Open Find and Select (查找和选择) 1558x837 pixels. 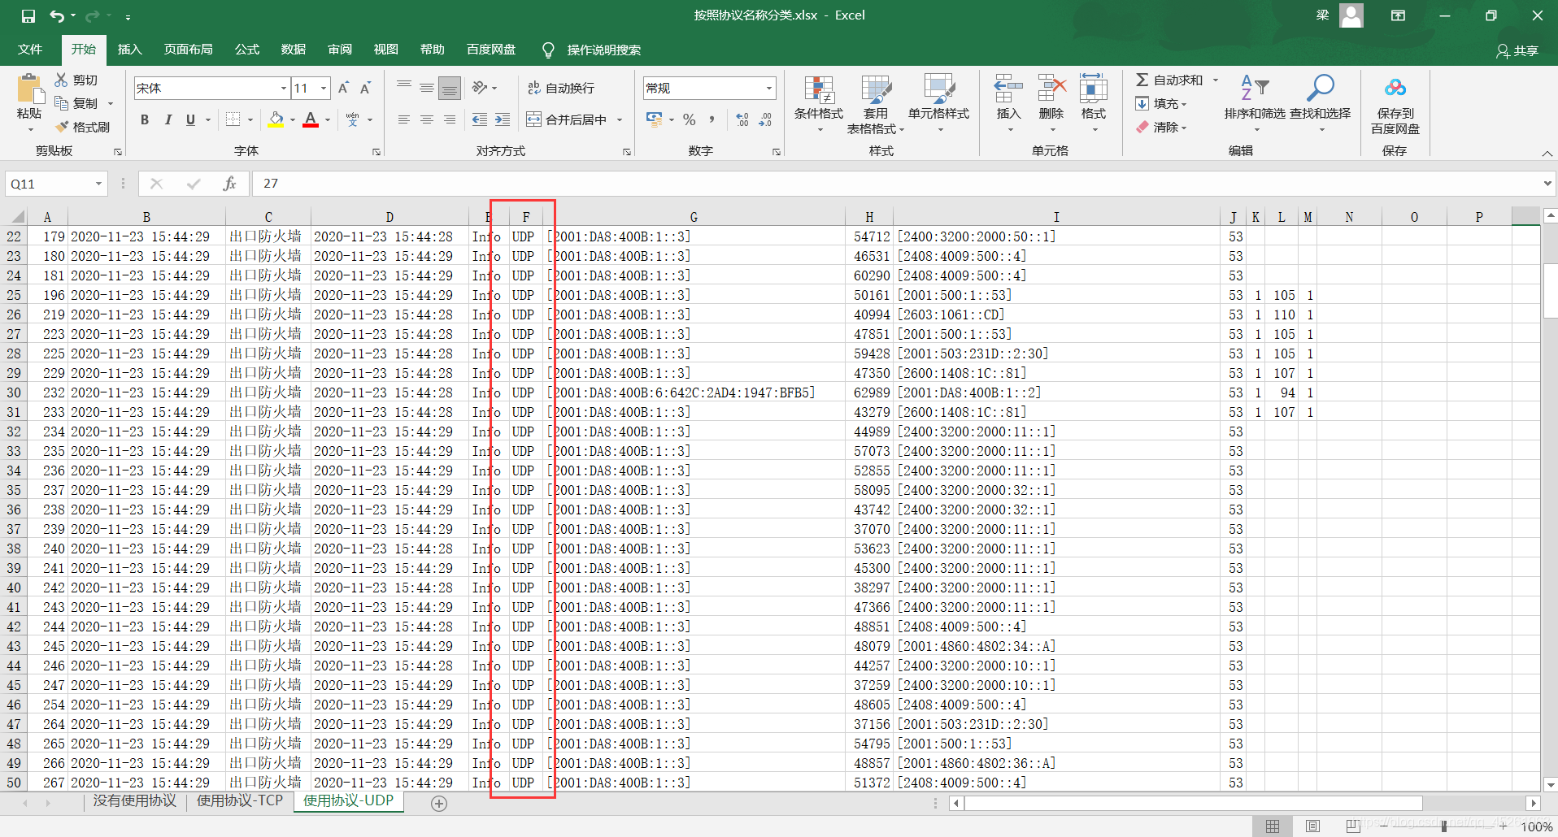[1320, 104]
